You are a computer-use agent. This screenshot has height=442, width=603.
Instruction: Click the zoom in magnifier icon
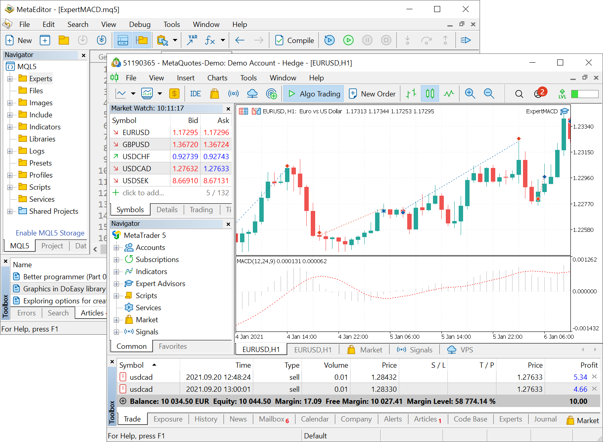tap(470, 94)
